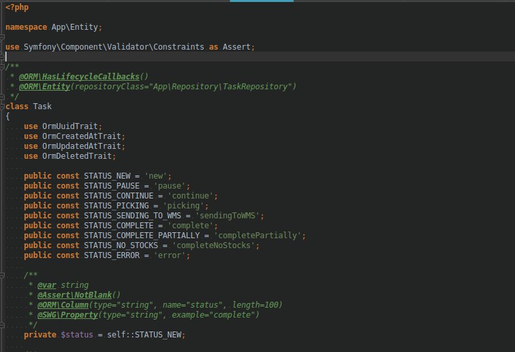Click the private keyword
Screen dimensions: 515x352
40,335
